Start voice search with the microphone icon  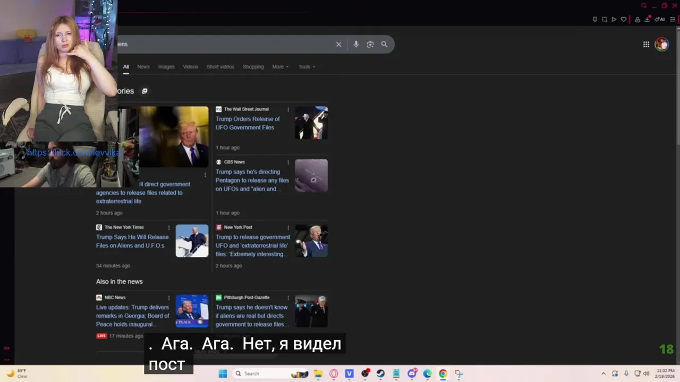(x=356, y=45)
